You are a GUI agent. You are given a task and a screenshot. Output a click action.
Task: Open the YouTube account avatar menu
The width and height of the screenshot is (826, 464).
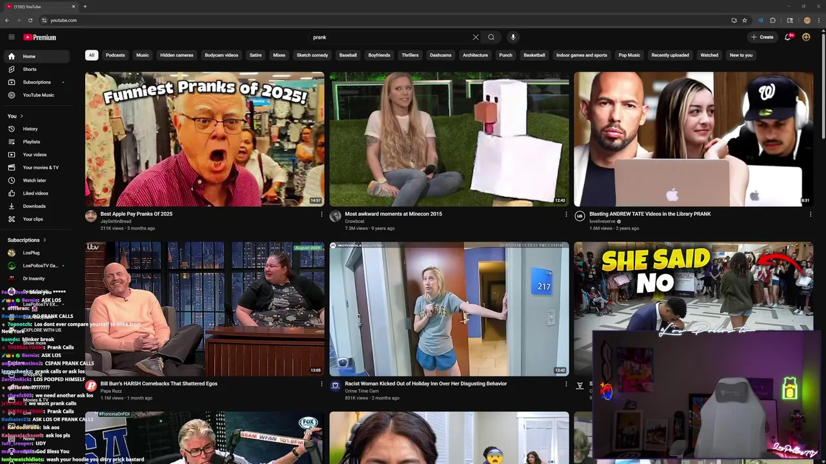click(806, 37)
